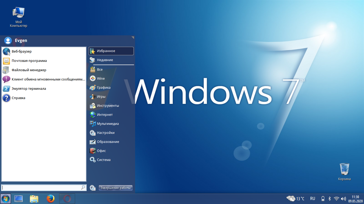The height and width of the screenshot is (204, 364).
Task: Launch Firefox from the taskbar
Action: tap(50, 199)
